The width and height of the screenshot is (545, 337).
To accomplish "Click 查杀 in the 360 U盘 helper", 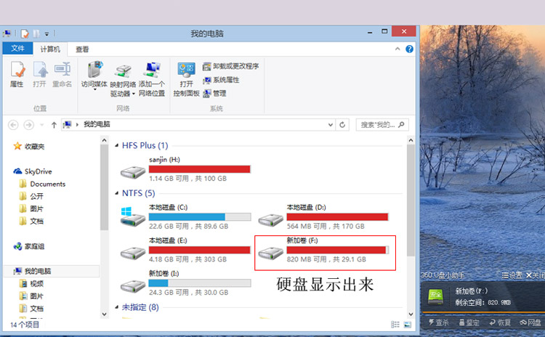I will click(x=439, y=322).
